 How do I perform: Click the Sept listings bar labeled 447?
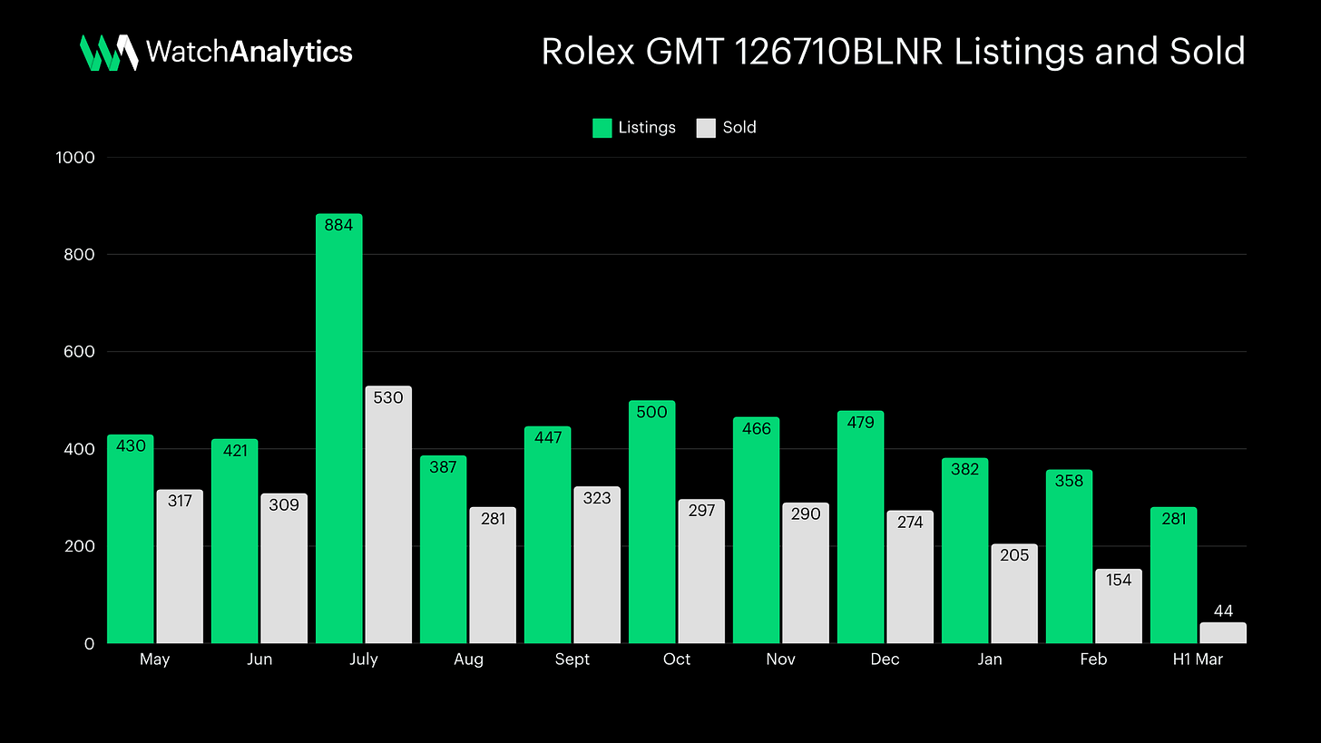coord(548,534)
